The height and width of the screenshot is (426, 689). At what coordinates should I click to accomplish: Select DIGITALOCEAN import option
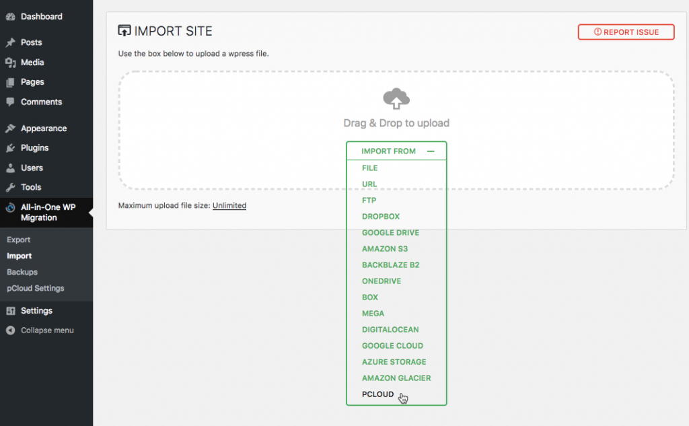[390, 330]
